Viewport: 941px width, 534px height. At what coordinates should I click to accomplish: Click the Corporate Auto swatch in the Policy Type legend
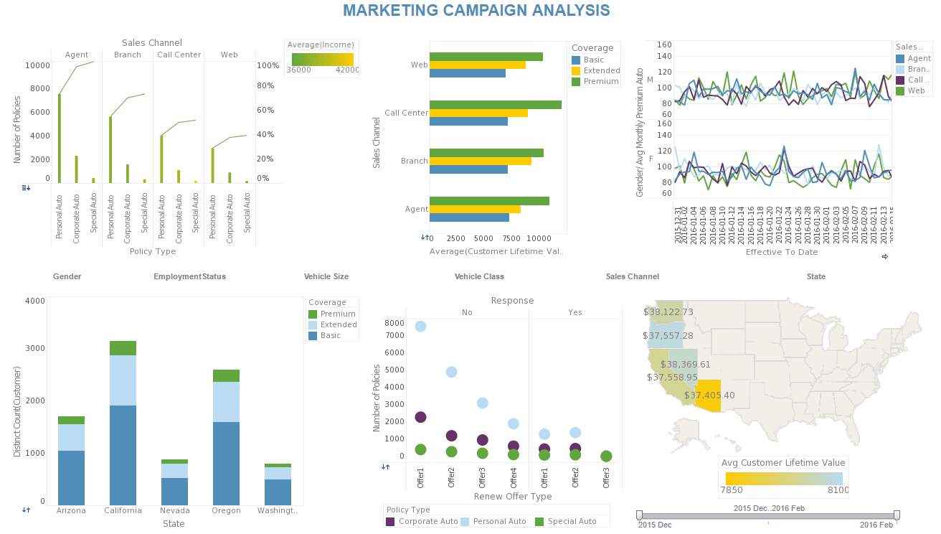[x=390, y=522]
